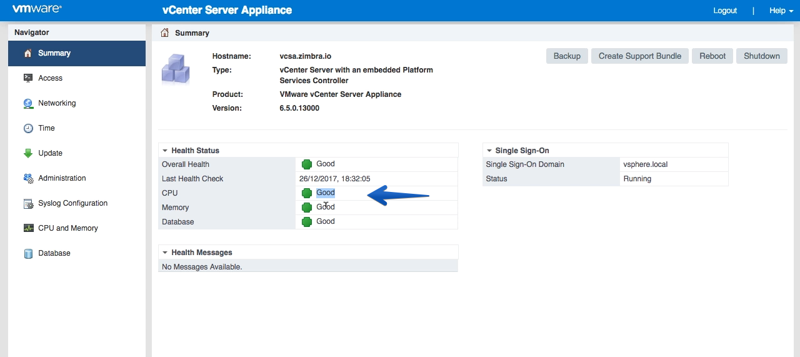
Task: Click the Administration users icon
Action: click(x=27, y=178)
